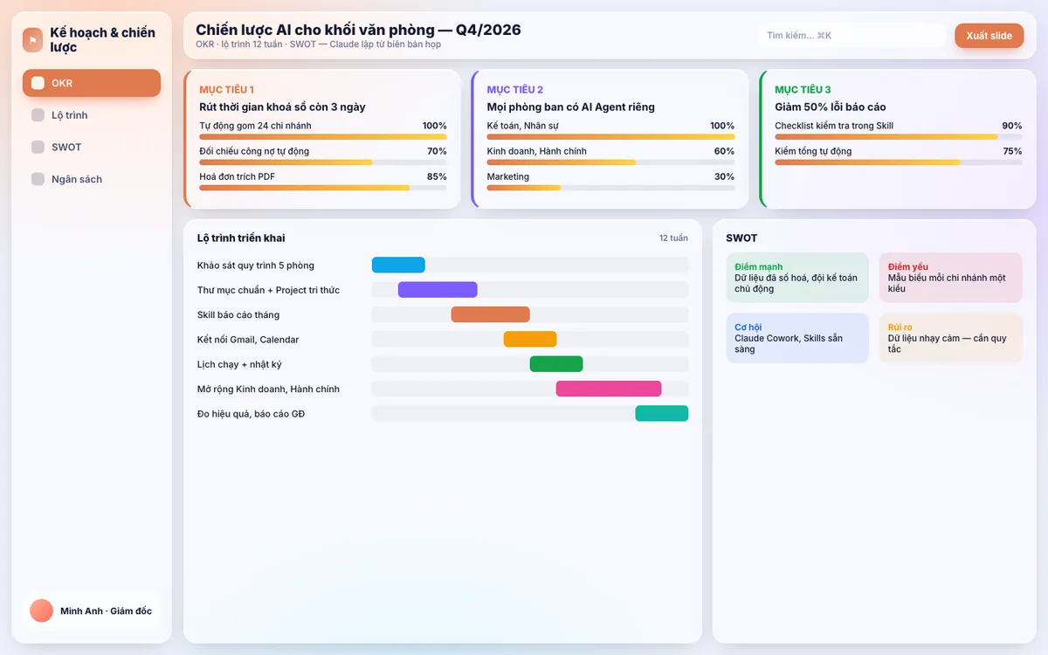Viewport: 1048px width, 655px height.
Task: Click Minh Anh's profile avatar
Action: pyautogui.click(x=41, y=610)
